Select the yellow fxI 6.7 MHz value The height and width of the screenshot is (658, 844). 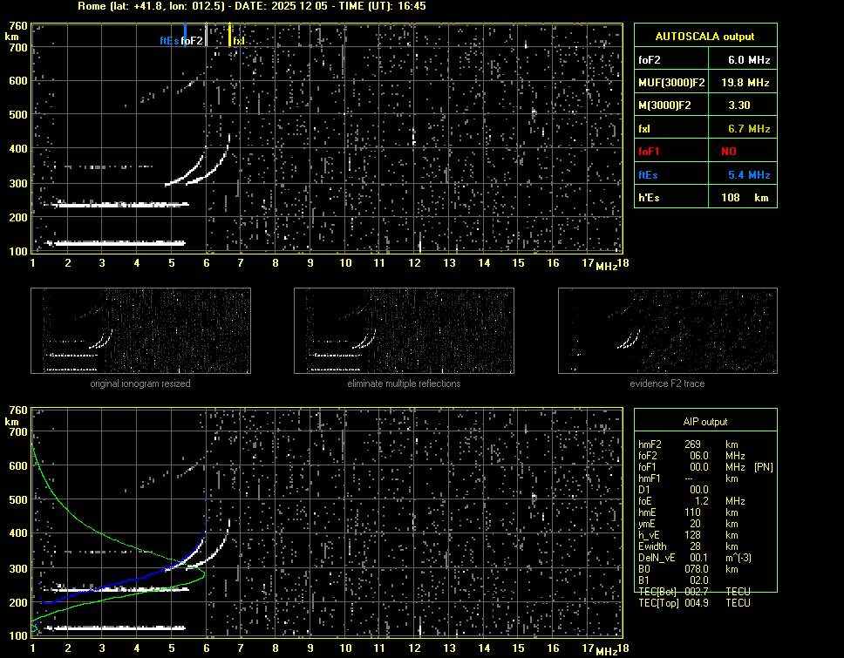(748, 129)
